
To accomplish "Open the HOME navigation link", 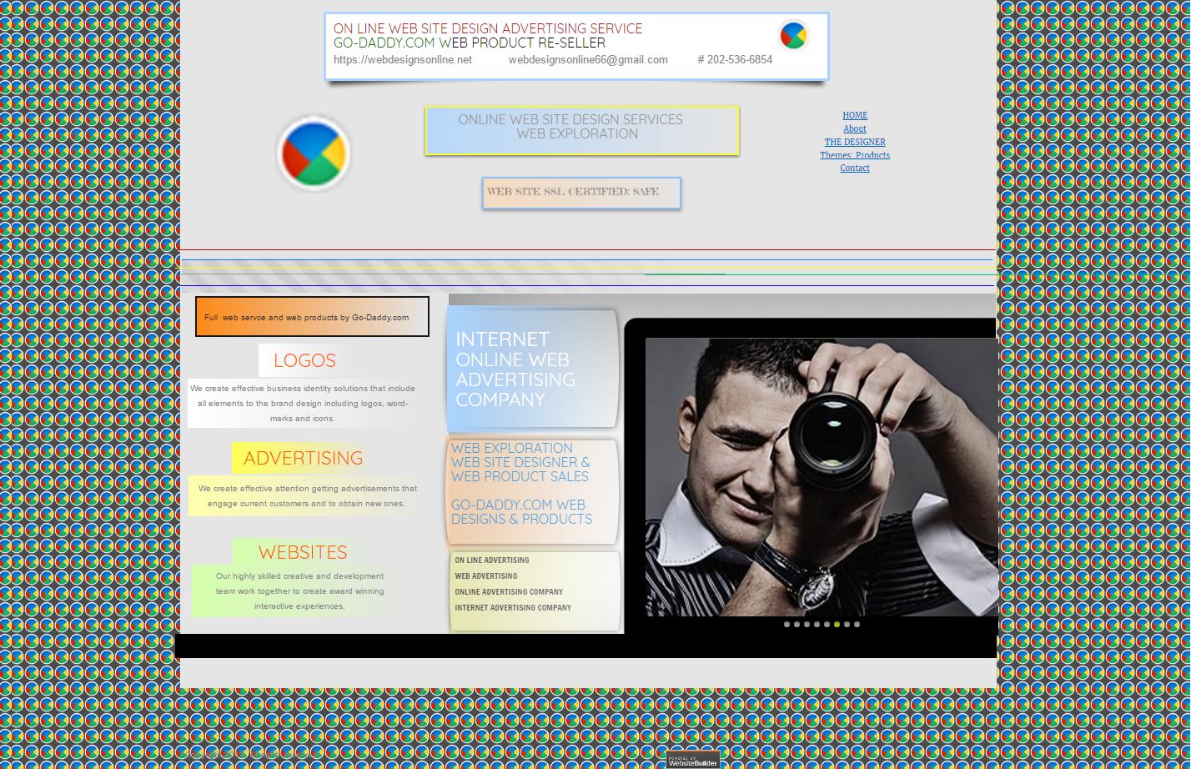I will point(855,115).
